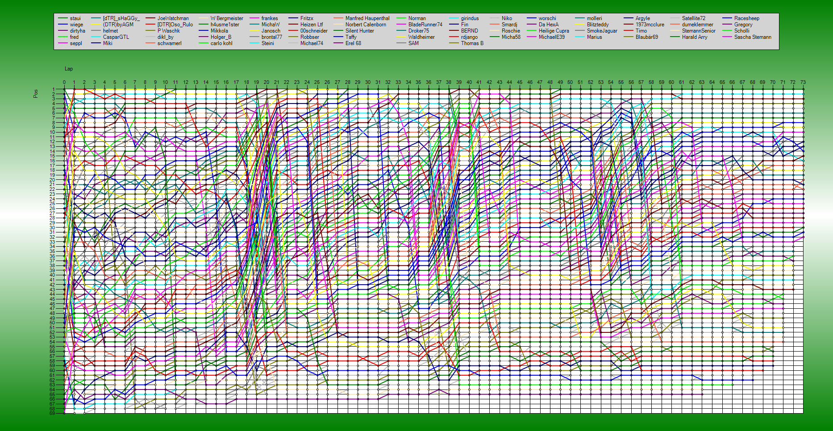This screenshot has height=431, width=833.
Task: Click 'SmokeJaguar' legend entry
Action: 602,31
